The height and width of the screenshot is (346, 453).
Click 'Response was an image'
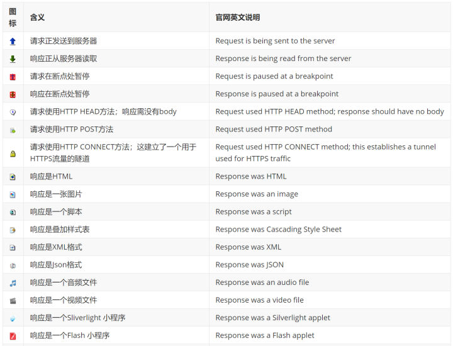pos(257,194)
